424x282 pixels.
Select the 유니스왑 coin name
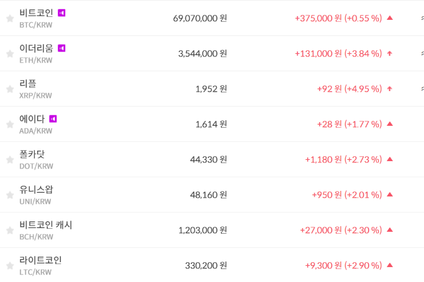pyautogui.click(x=36, y=189)
